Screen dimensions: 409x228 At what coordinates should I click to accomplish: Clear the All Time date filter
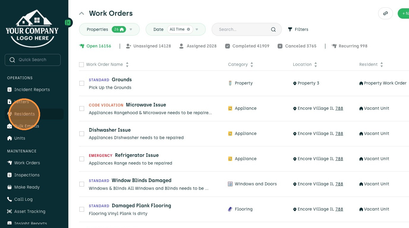pyautogui.click(x=188, y=29)
